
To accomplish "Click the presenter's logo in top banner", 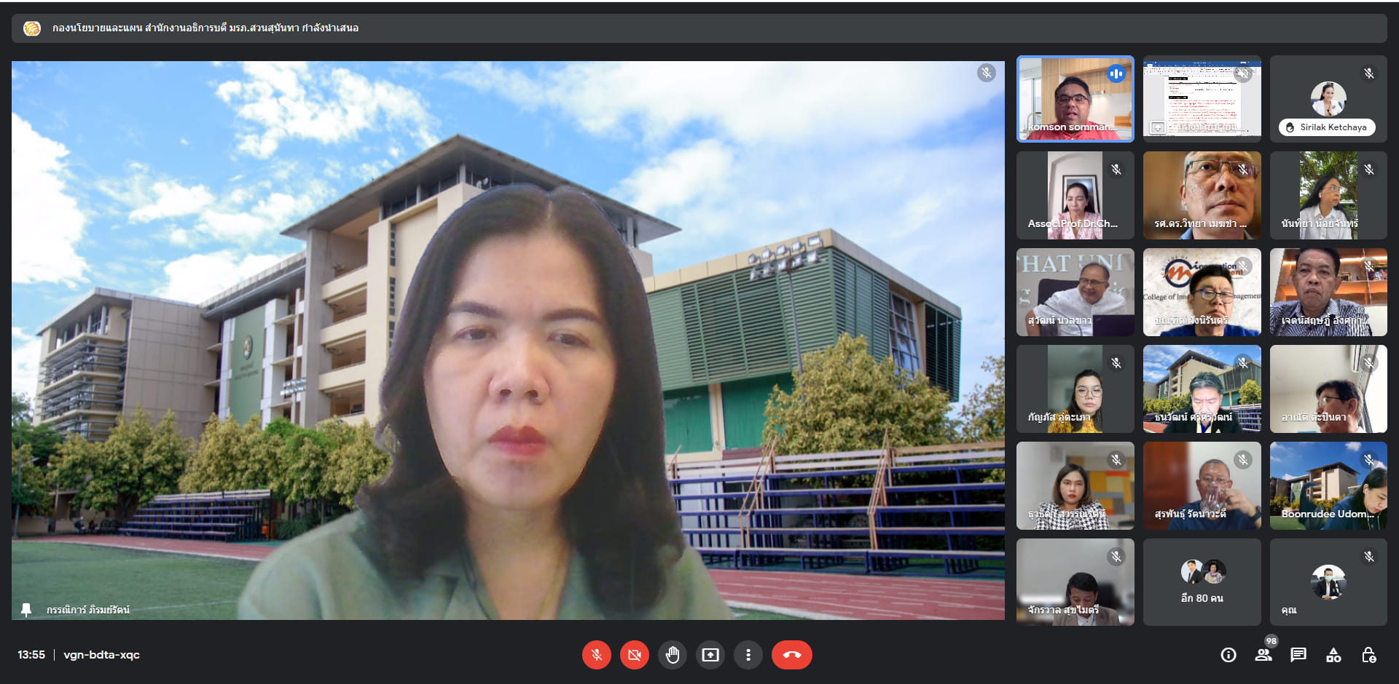I will pos(32,28).
